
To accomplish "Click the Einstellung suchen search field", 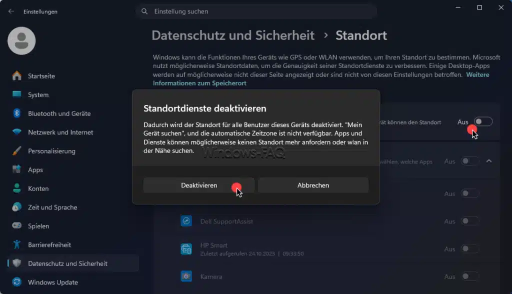I will (x=256, y=11).
